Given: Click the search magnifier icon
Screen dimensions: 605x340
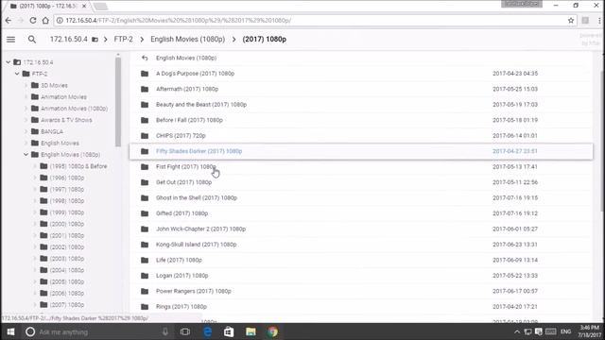Looking at the screenshot, I should click(x=32, y=40).
